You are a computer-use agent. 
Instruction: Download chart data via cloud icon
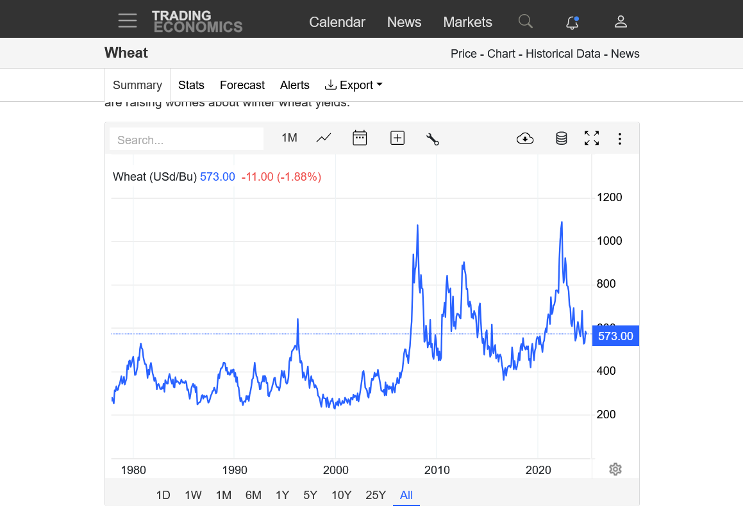point(525,138)
